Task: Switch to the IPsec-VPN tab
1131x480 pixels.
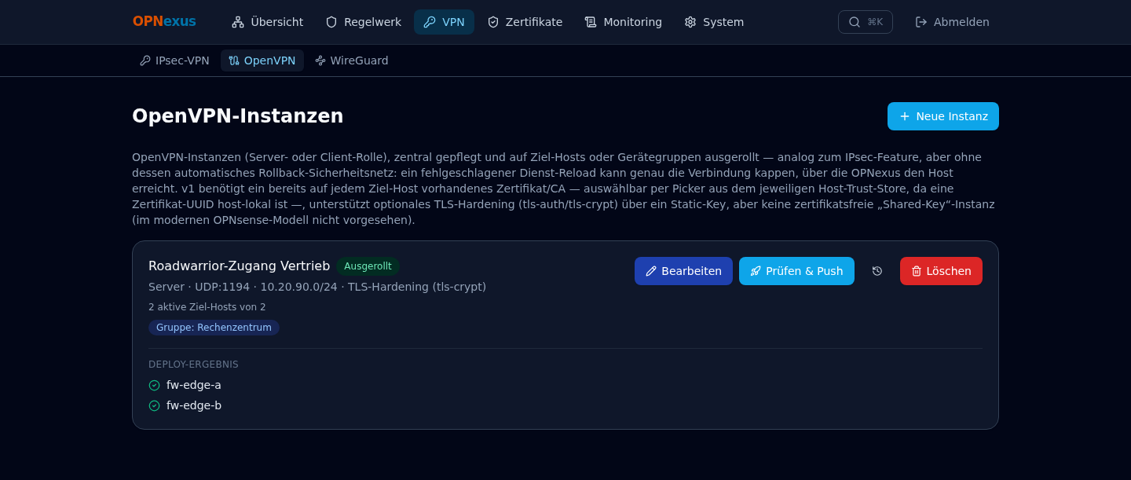Action: click(x=174, y=60)
